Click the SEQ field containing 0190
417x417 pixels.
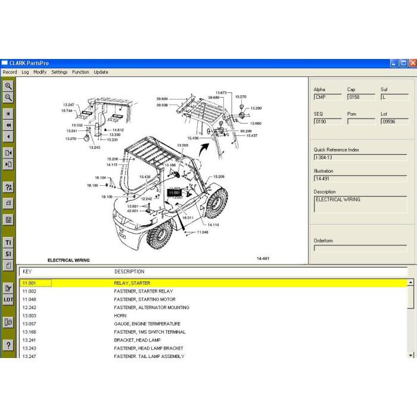[328, 122]
